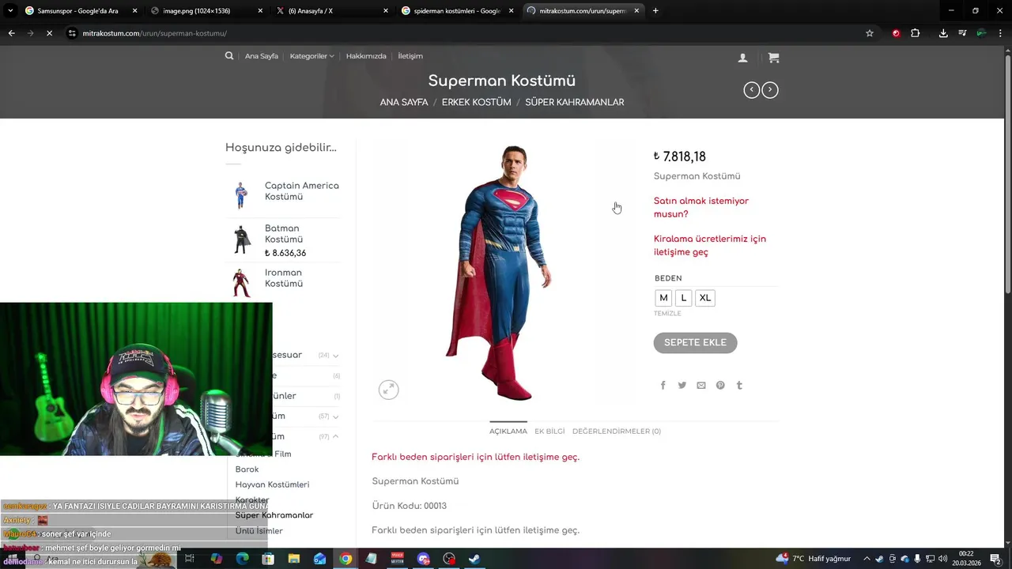Open Ana Sayfa menu item
Image resolution: width=1012 pixels, height=569 pixels.
click(x=262, y=56)
